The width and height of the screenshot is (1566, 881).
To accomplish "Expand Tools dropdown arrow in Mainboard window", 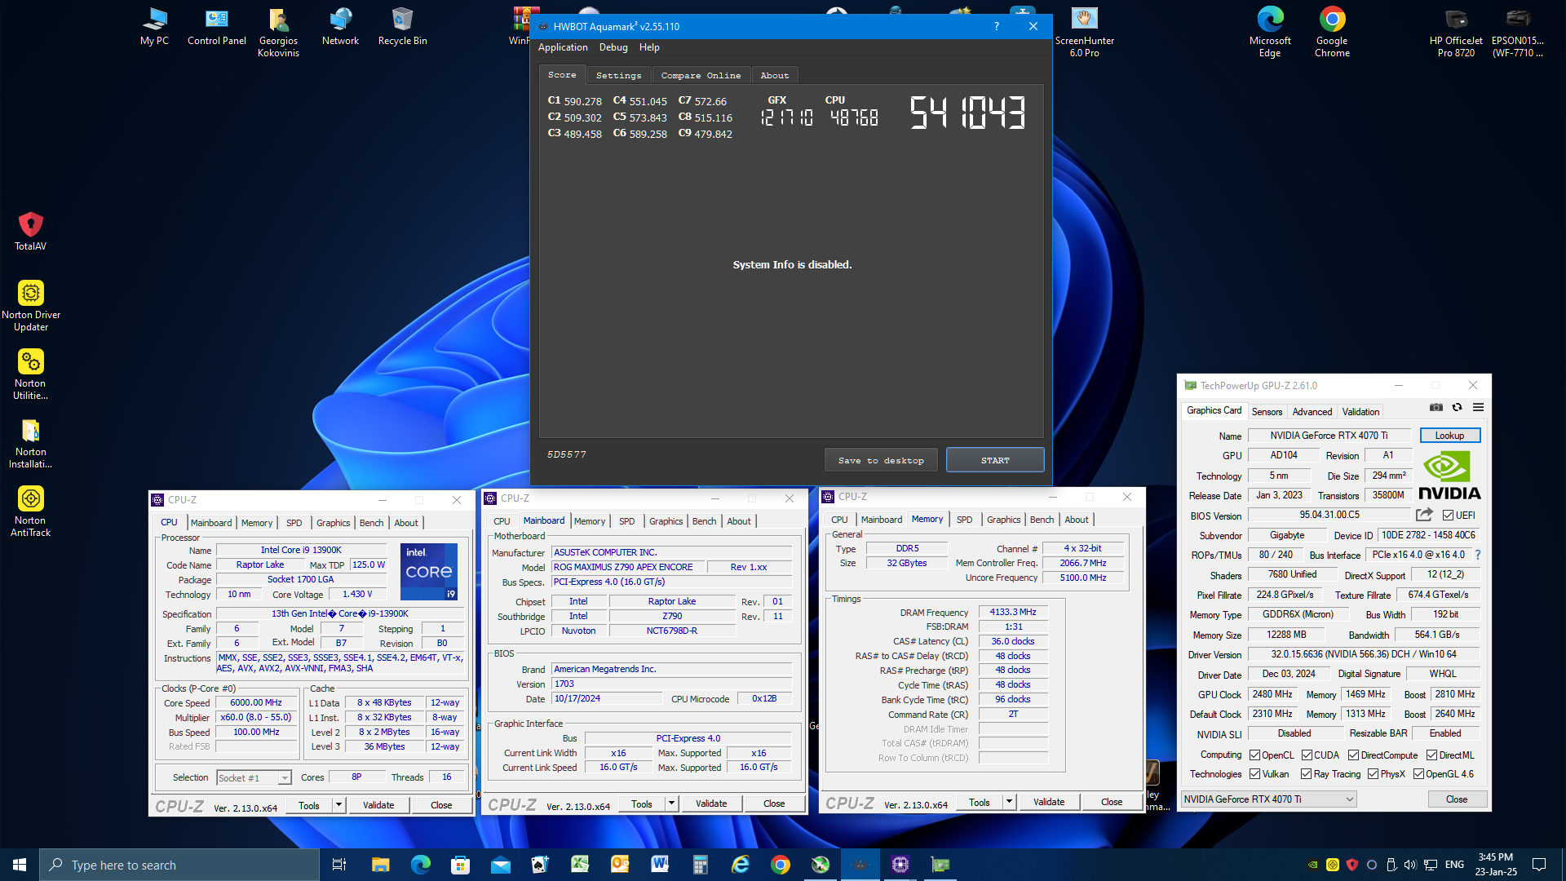I will pyautogui.click(x=671, y=804).
